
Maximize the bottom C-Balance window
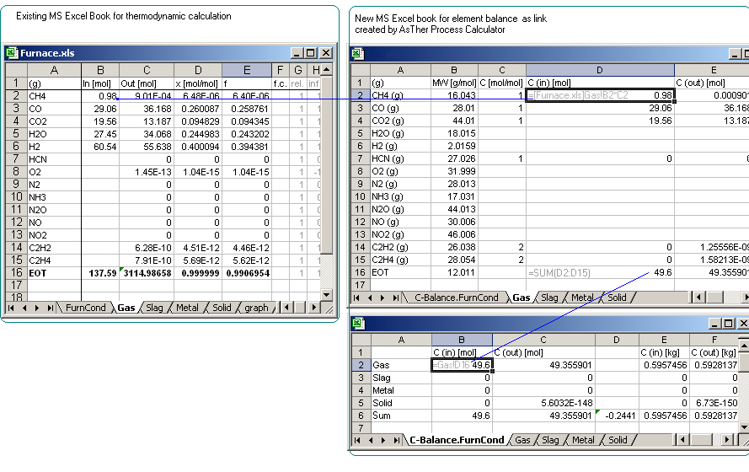726,324
